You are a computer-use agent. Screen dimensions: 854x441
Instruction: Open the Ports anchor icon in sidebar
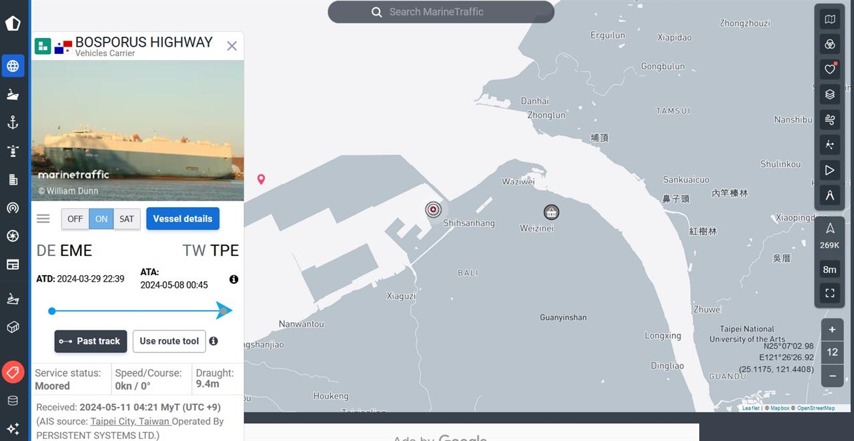point(13,123)
